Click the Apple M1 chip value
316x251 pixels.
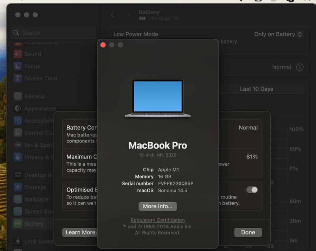168,170
